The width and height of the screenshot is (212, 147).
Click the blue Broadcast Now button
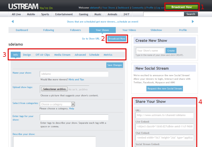click(x=117, y=39)
